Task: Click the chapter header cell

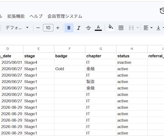Action: click(x=101, y=56)
